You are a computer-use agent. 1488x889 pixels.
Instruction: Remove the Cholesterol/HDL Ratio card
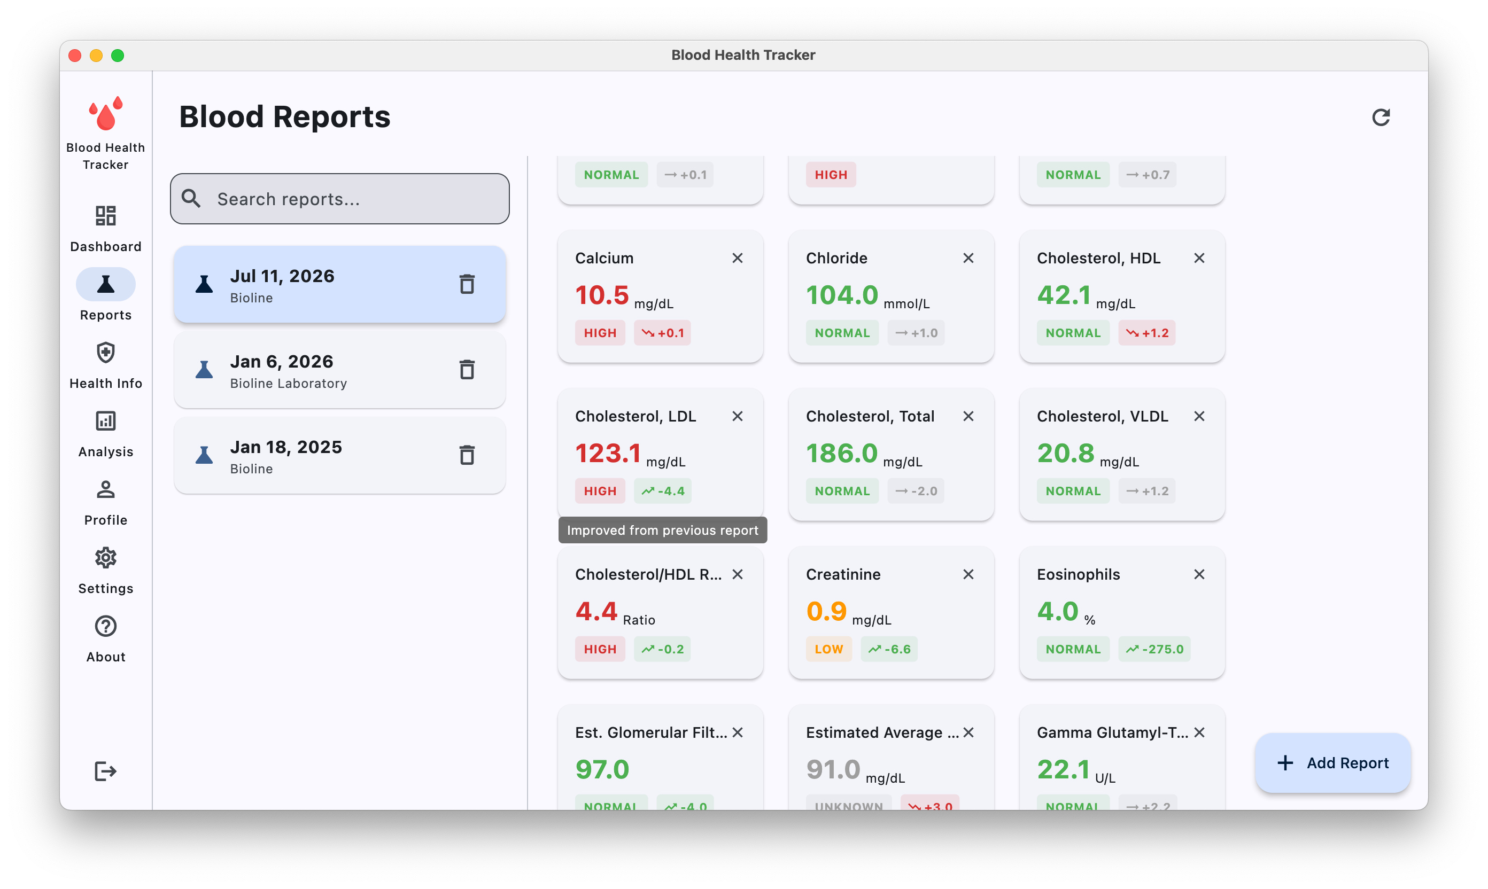coord(737,574)
